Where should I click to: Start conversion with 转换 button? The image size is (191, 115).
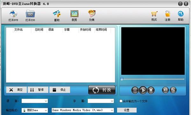coord(102,90)
